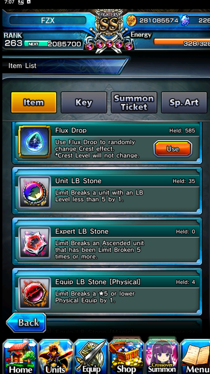The height and width of the screenshot is (374, 210).
Task: Switch to the Sp. Art tab
Action: pos(184,102)
